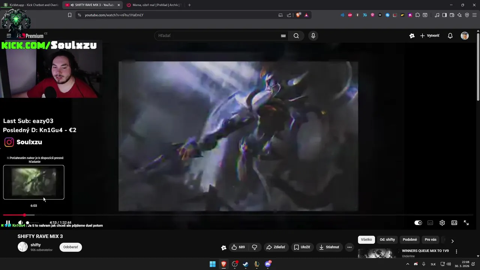Open the more actions three-dot menu
The image size is (480, 270).
pos(349,247)
